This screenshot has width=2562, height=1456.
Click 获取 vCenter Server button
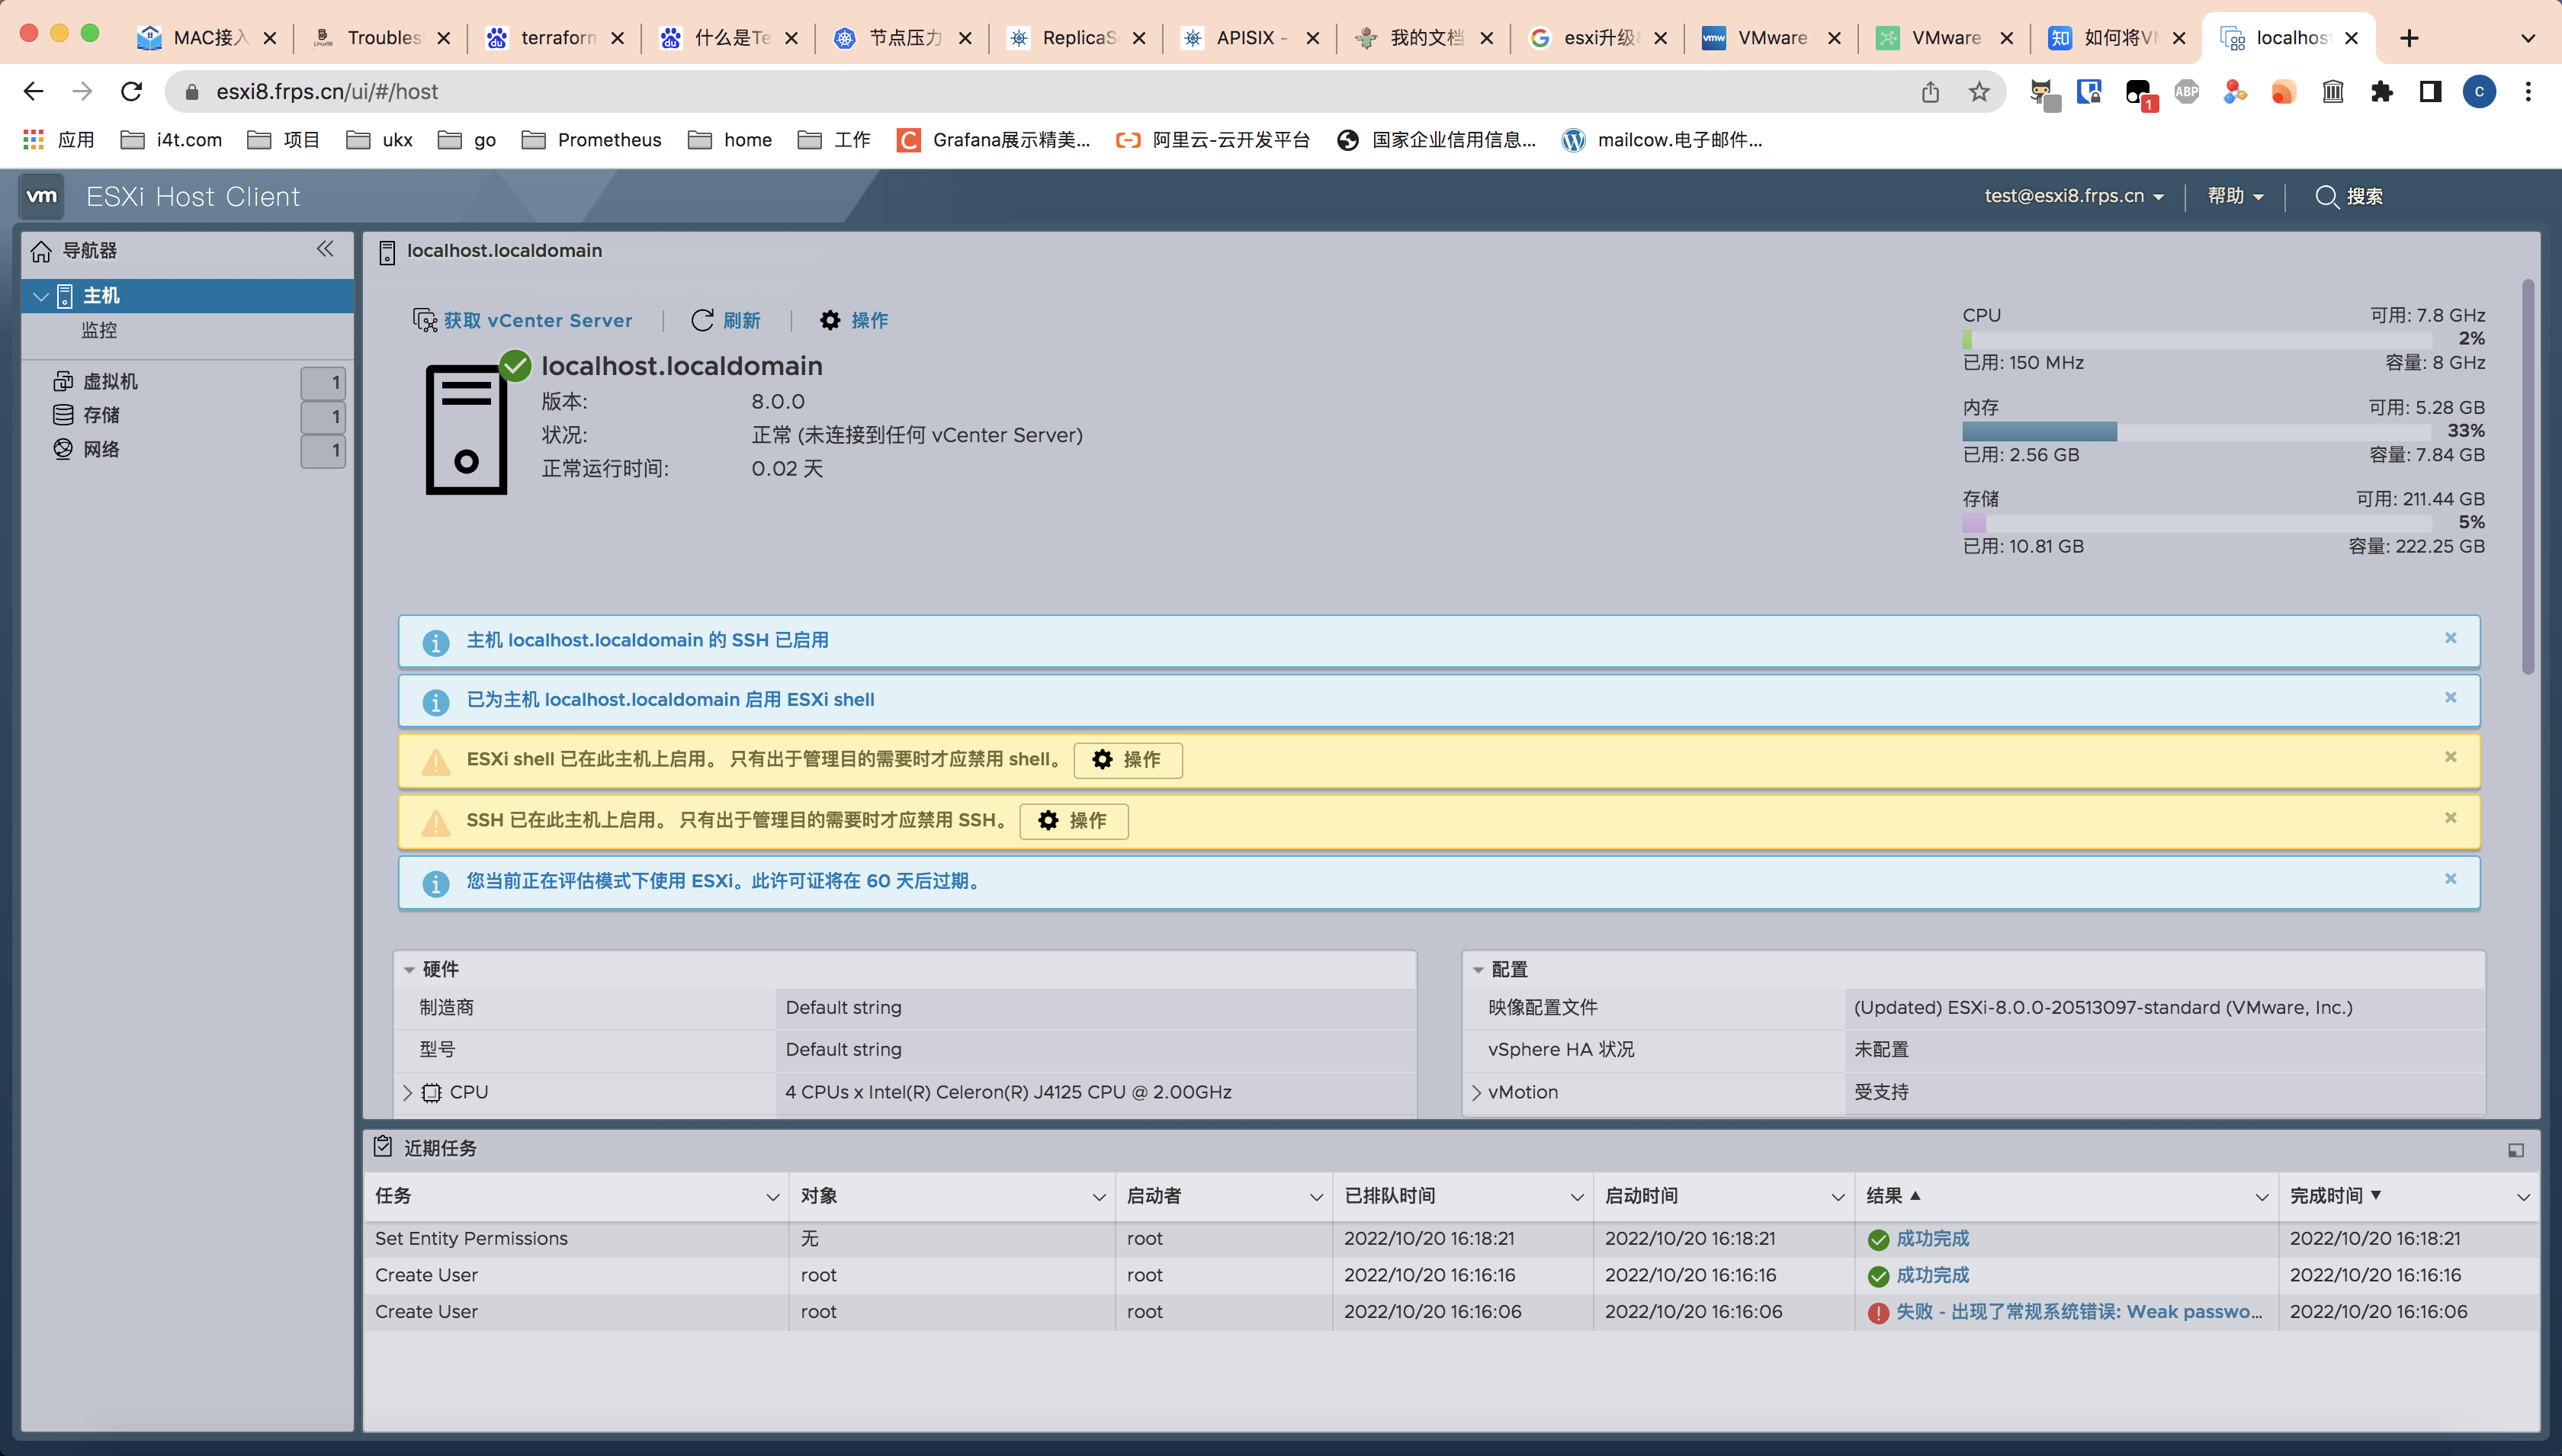[523, 320]
